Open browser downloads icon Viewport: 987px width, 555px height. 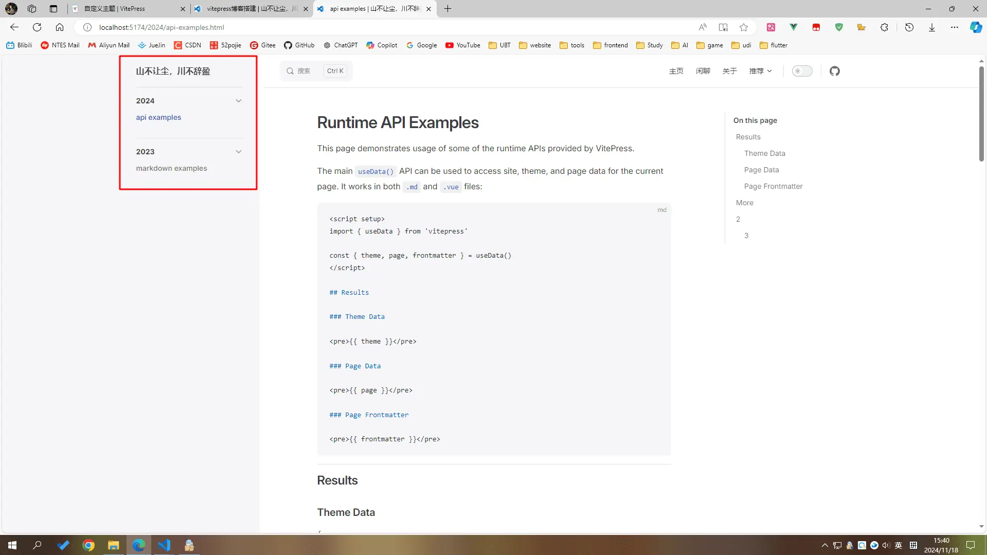click(x=931, y=27)
